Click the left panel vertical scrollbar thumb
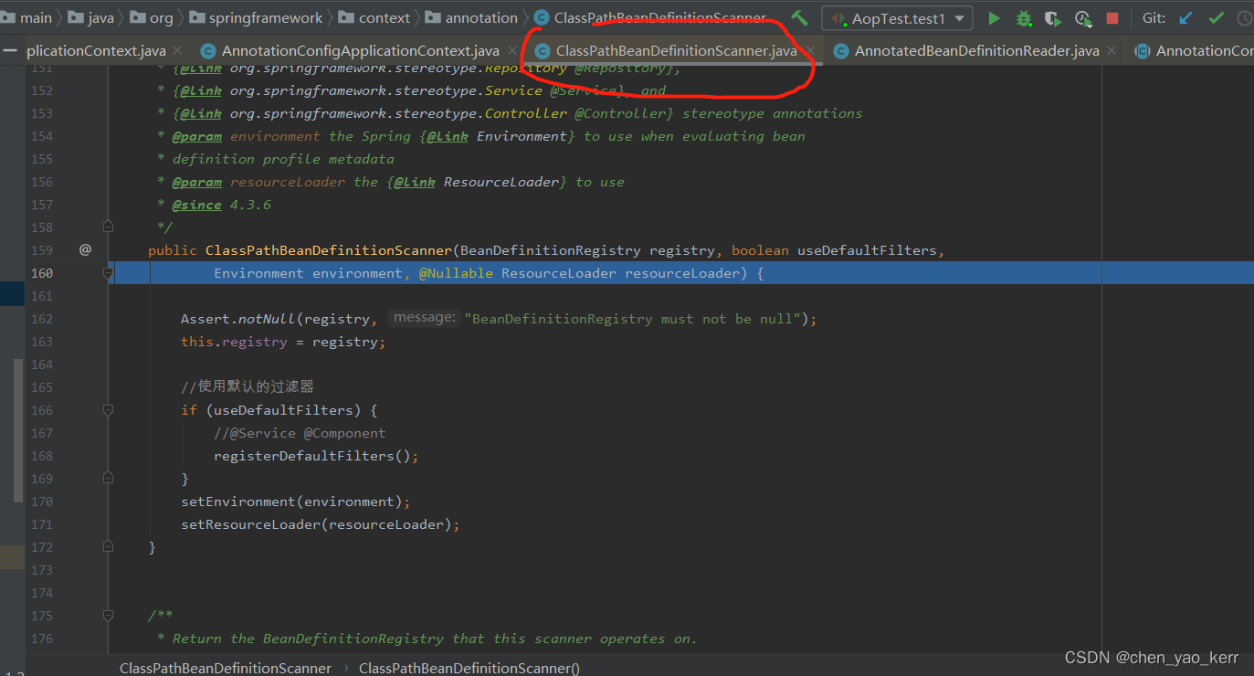The image size is (1254, 676). [18, 429]
